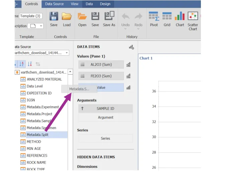Screen dimensions: 237x177
Task: Select the IGSN field
Action: pos(31,100)
